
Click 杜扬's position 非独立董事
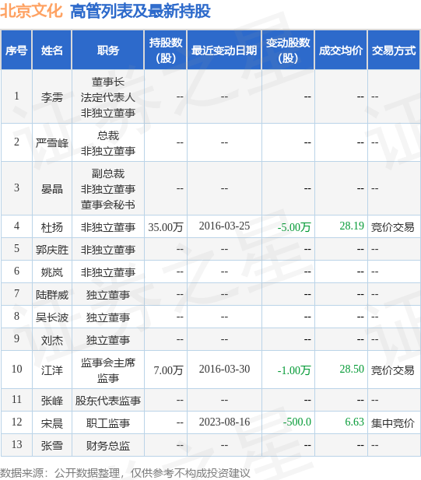point(108,227)
